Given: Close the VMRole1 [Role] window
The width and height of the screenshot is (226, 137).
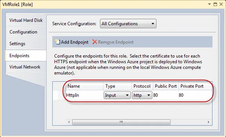Looking at the screenshot, I should tap(221, 4).
